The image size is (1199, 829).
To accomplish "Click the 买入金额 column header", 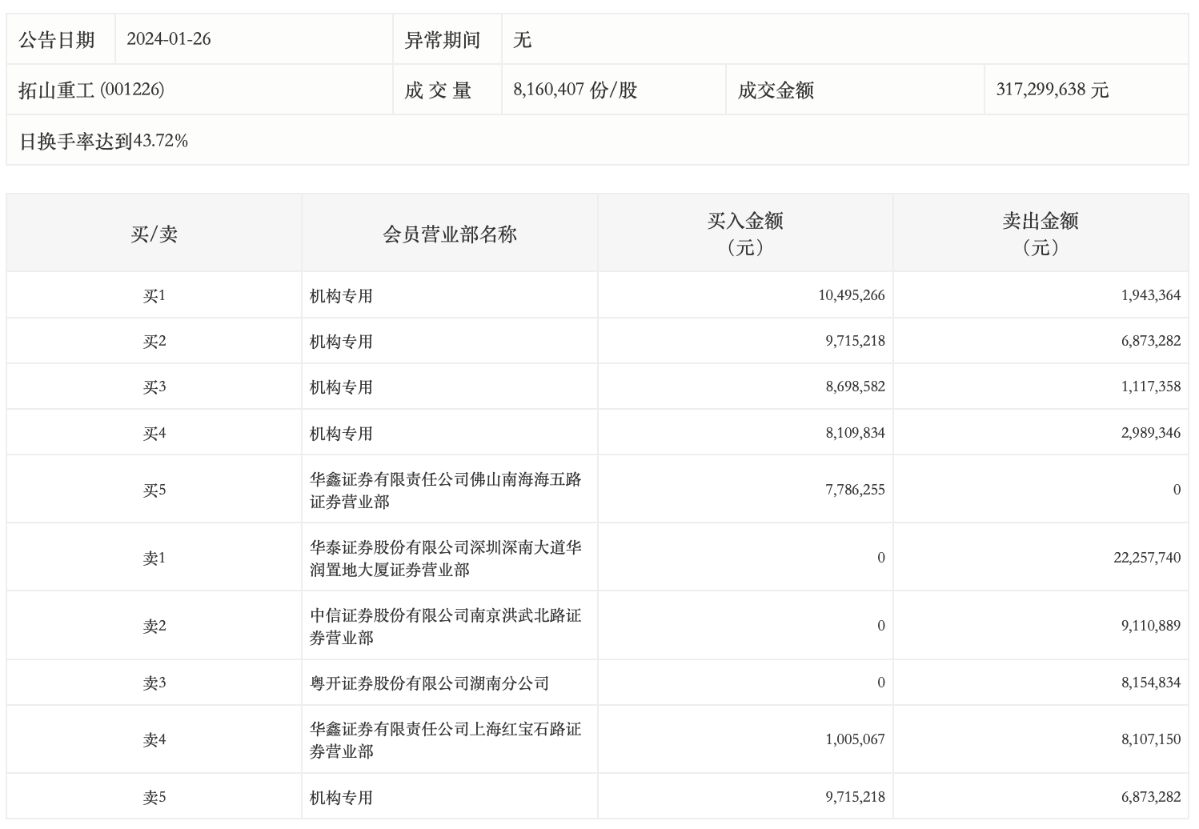I will click(744, 233).
